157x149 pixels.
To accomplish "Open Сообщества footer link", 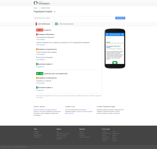I will [37, 137].
